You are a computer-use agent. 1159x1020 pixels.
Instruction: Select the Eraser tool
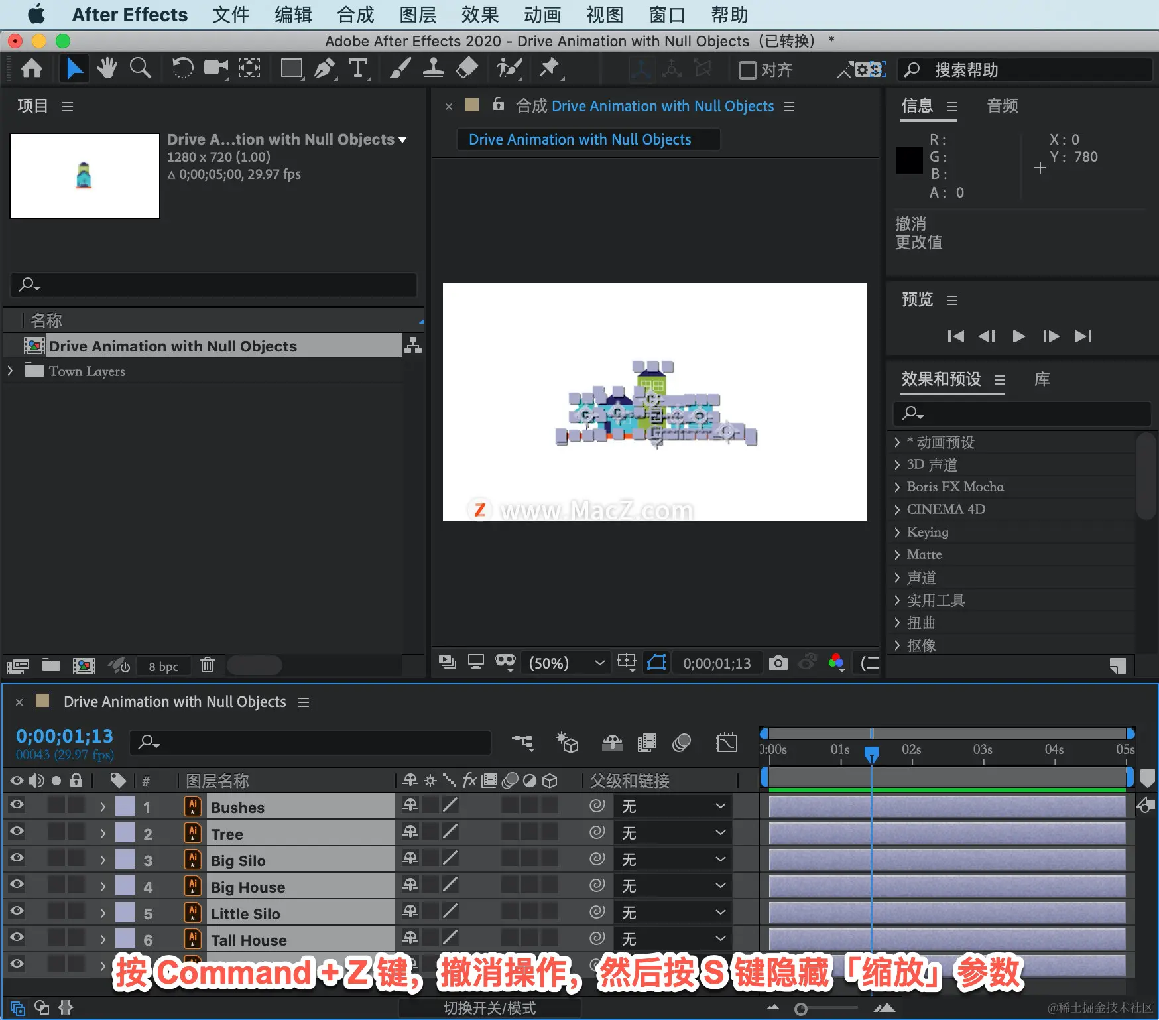click(467, 68)
